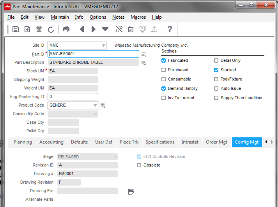Go to previous record arrow
This screenshot has height=207, width=278.
coord(82,29)
